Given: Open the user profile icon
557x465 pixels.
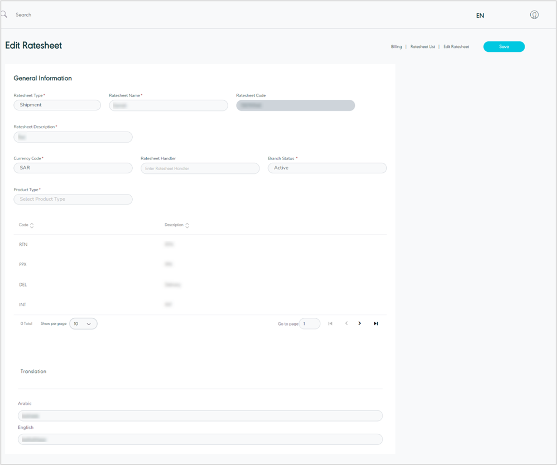Looking at the screenshot, I should pos(534,15).
